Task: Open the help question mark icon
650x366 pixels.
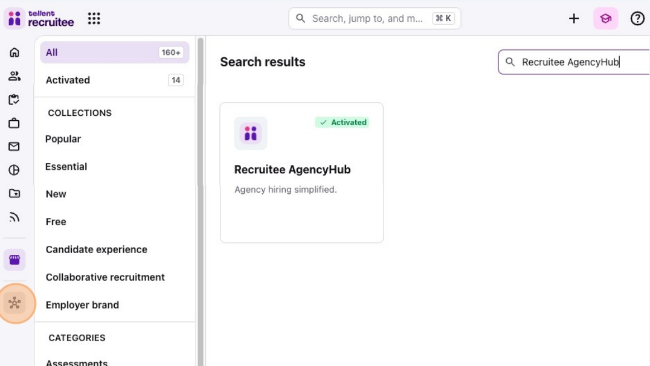Action: pyautogui.click(x=637, y=18)
